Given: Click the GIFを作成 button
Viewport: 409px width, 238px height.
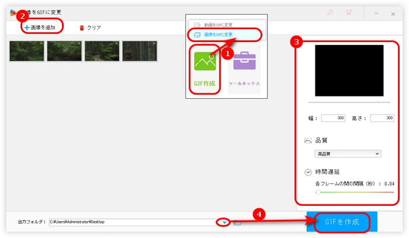Looking at the screenshot, I should [x=342, y=222].
